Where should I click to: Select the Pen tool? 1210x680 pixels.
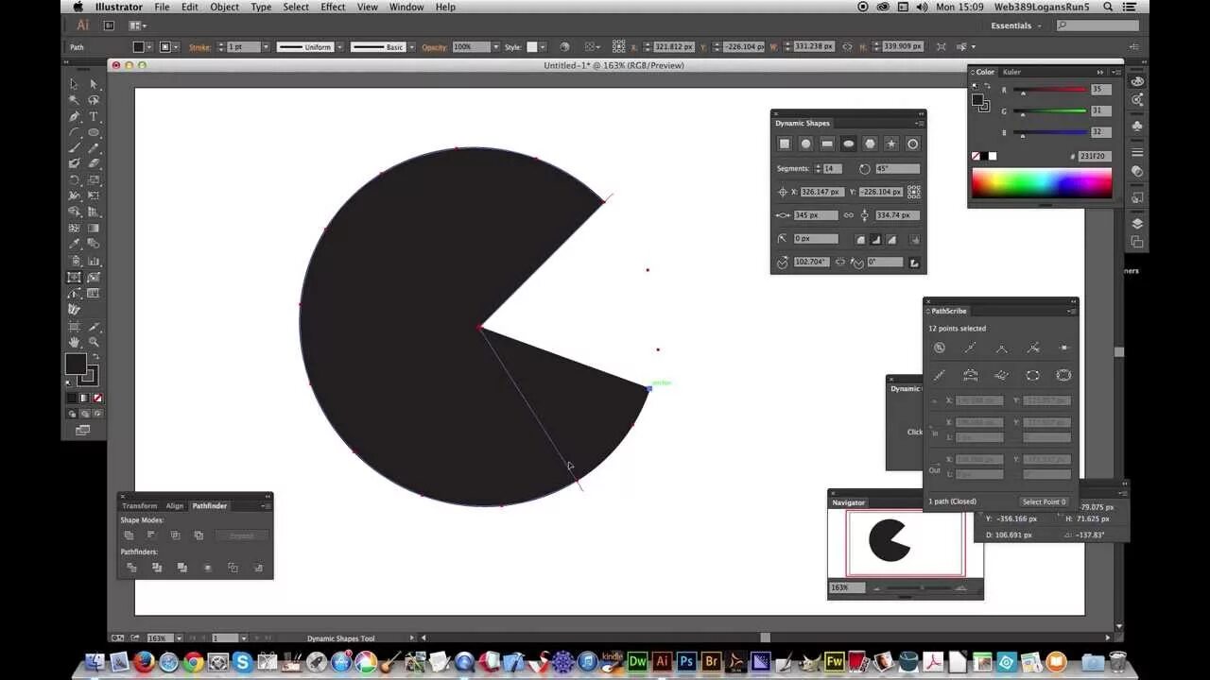pos(74,116)
